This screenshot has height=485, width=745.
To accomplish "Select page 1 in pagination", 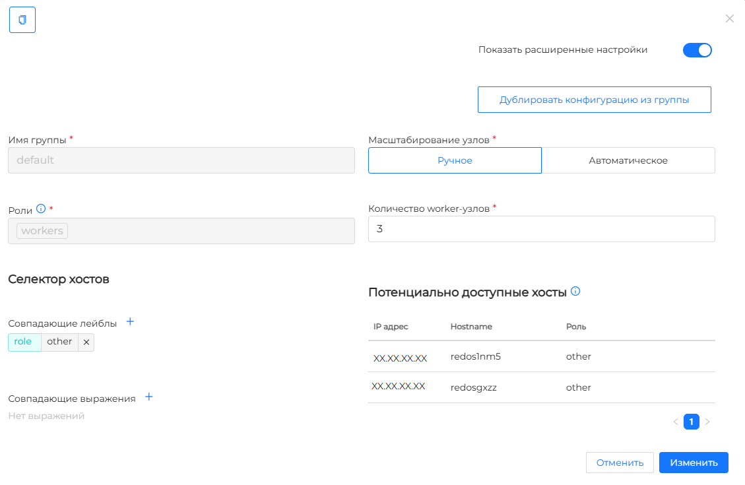I will 691,422.
